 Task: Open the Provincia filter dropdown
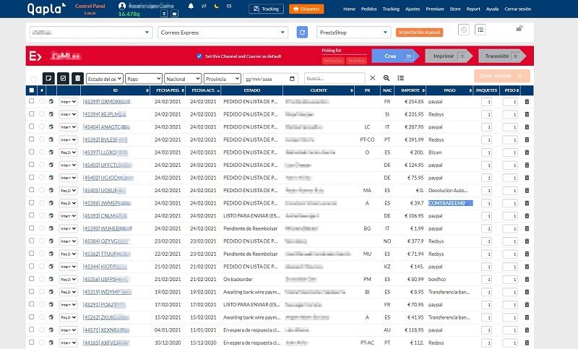pos(223,79)
